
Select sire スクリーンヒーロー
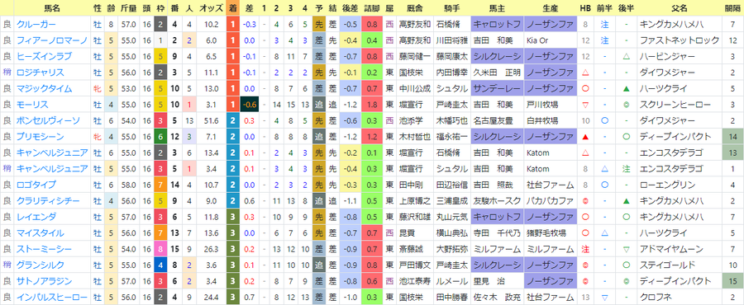point(675,105)
